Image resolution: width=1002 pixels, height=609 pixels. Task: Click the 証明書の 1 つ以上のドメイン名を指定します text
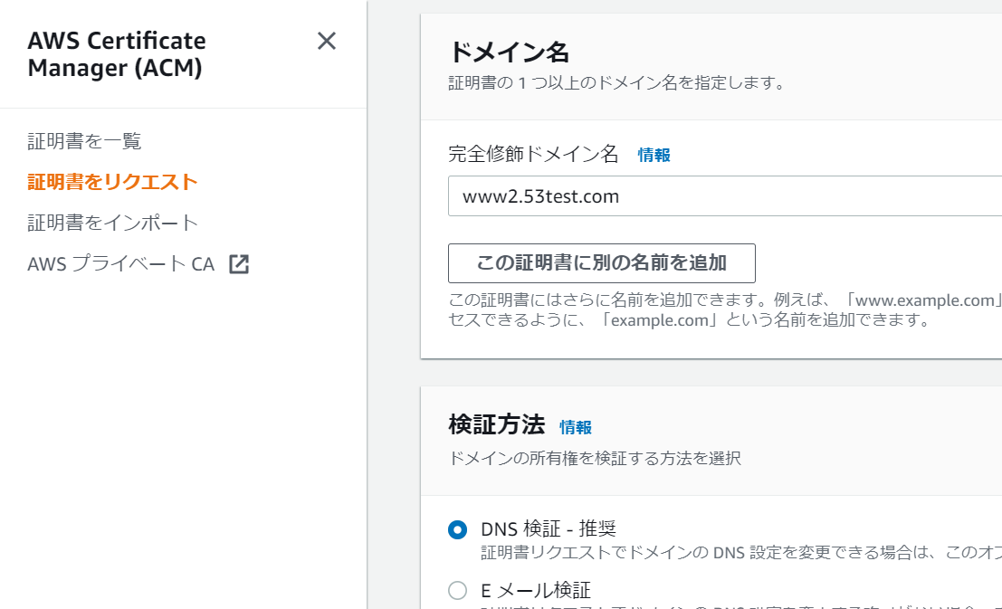pyautogui.click(x=617, y=83)
